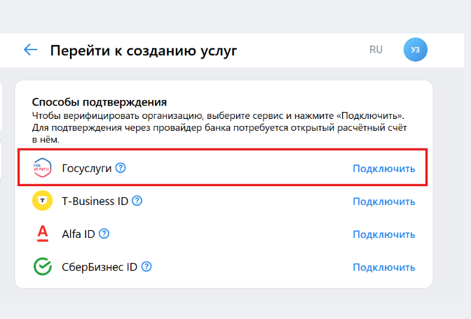Click the description starting 'Чтобы верифицировать организацию'

pyautogui.click(x=219, y=128)
